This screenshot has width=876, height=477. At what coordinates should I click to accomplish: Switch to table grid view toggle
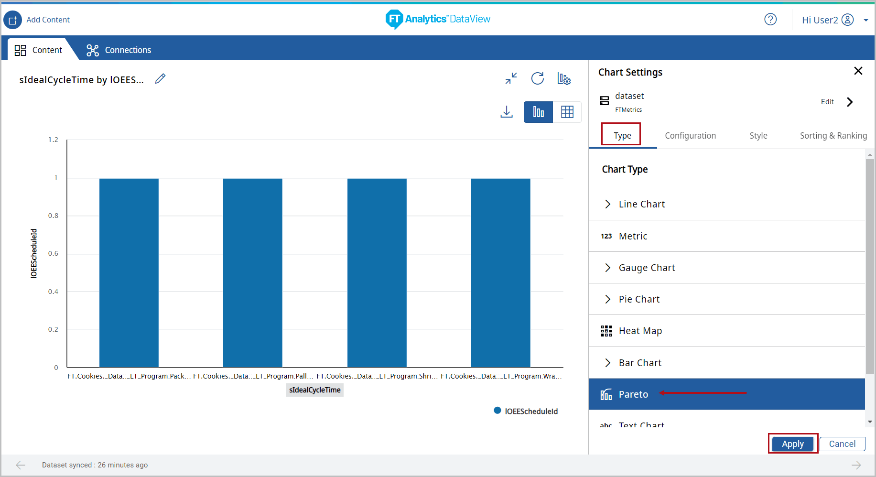click(567, 112)
